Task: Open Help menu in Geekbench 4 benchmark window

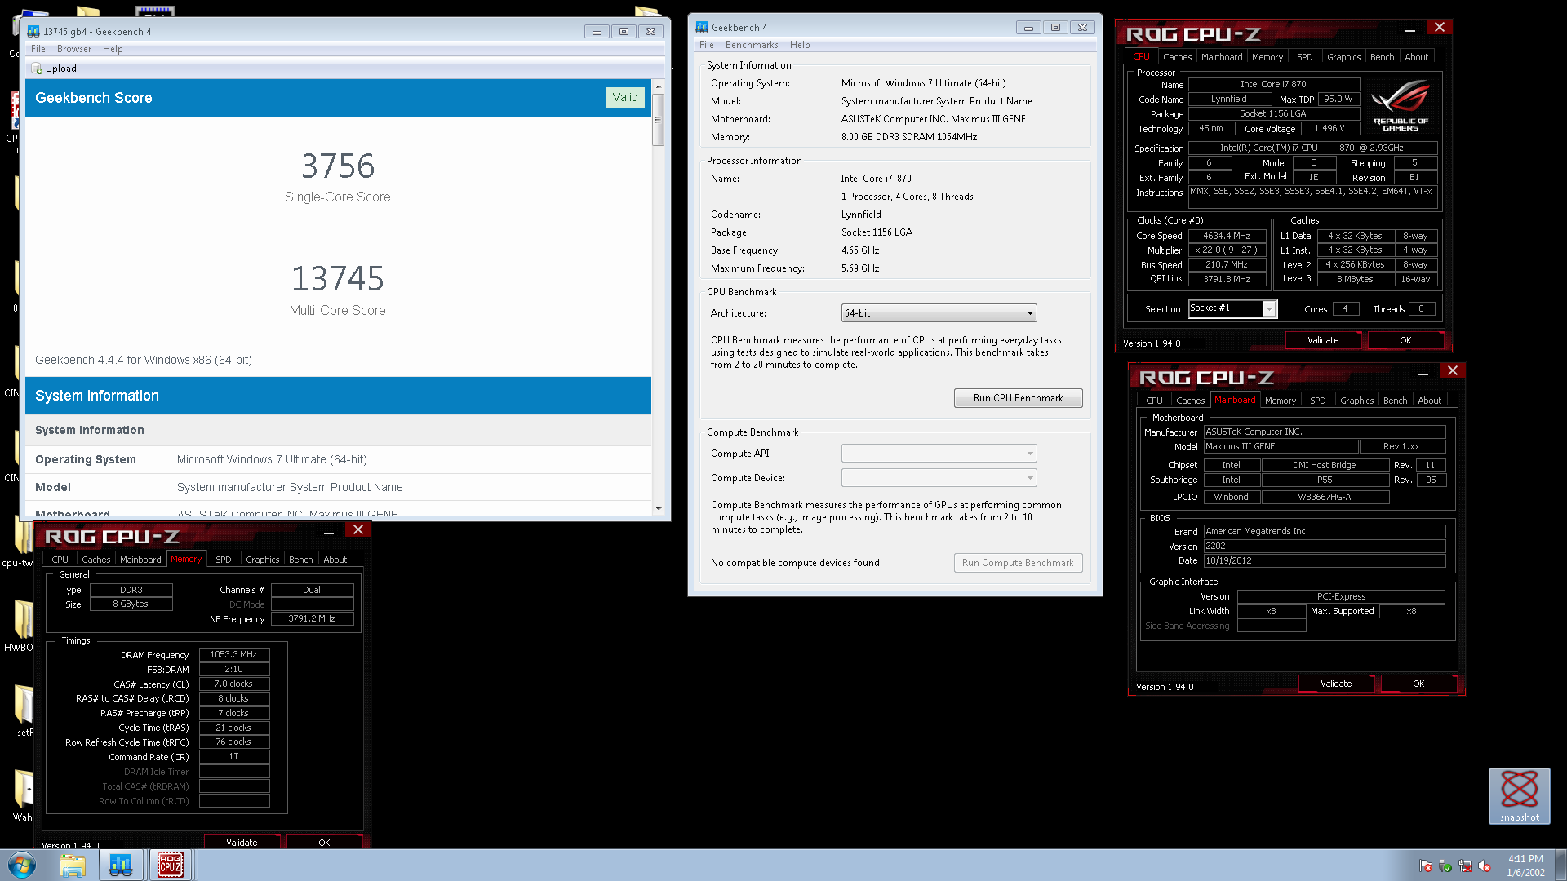Action: point(800,45)
